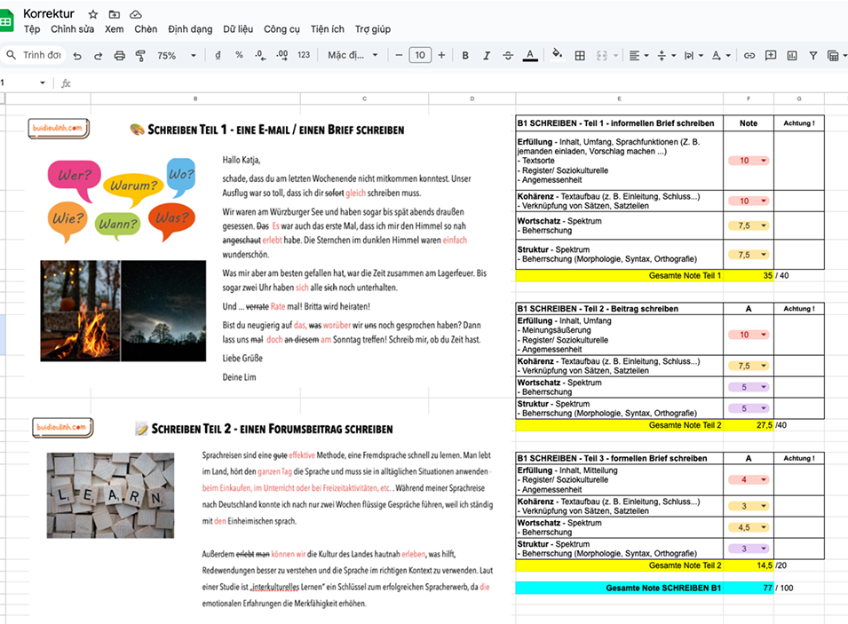This screenshot has width=848, height=624.
Task: Open the Chỉnh sửa menu
Action: (73, 29)
